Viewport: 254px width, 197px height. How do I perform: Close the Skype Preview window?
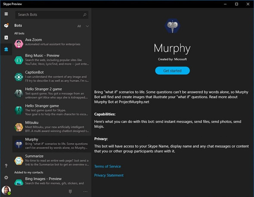(x=248, y=4)
